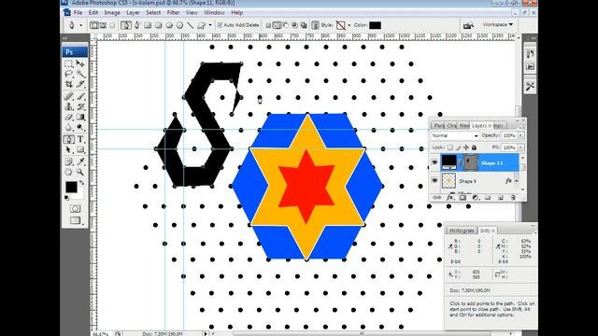Open the shape geometry options arrow
598x336 pixels.
[210, 25]
